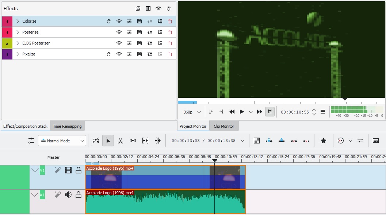Fast forward playback in monitor
Screen dimensions: 386x215
[x=260, y=112]
